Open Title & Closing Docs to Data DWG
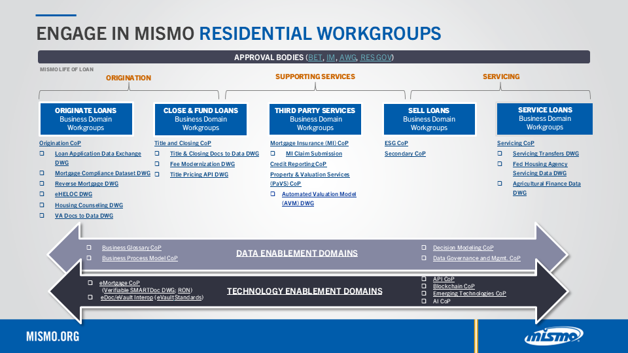 tap(215, 153)
